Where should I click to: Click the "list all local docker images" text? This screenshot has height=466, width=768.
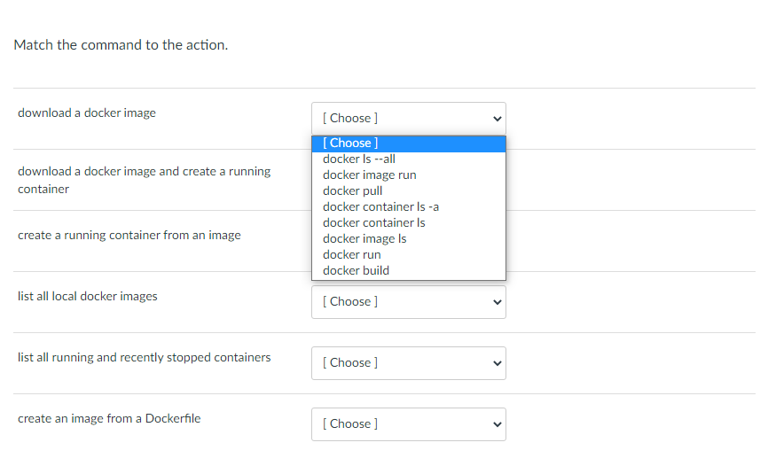point(88,296)
